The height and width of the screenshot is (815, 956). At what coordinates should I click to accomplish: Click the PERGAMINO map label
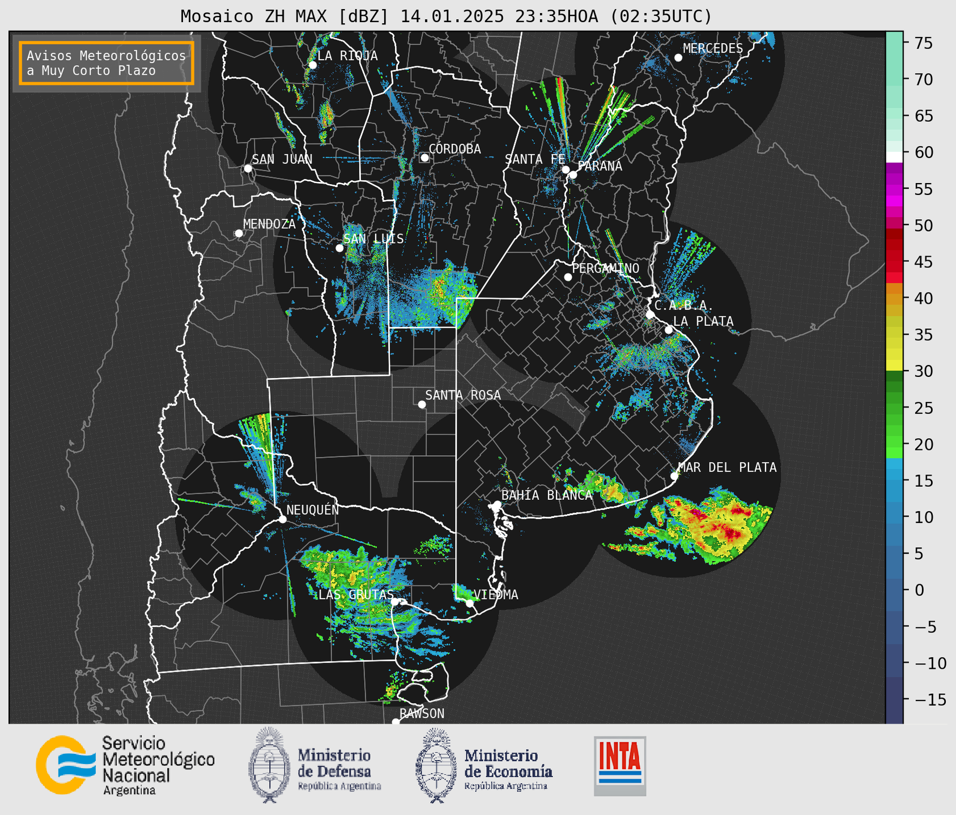(606, 268)
